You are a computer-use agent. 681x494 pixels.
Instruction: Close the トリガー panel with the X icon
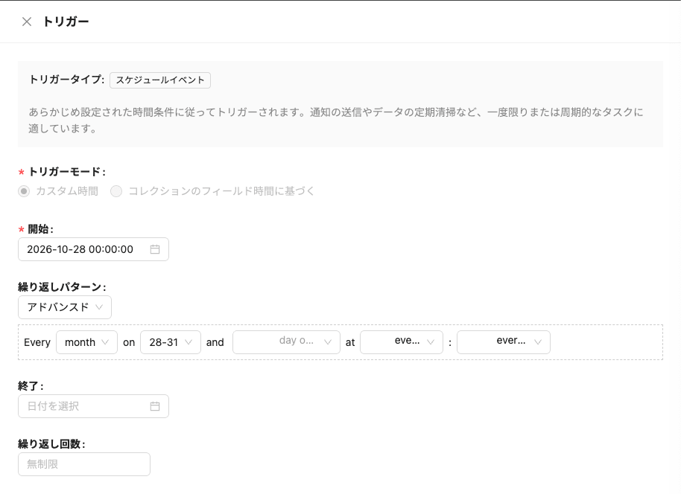pyautogui.click(x=27, y=22)
